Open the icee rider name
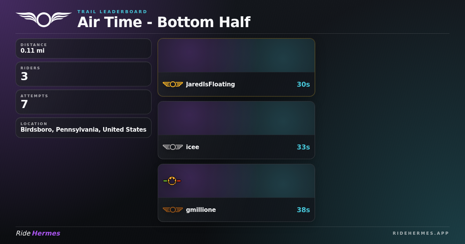Screen dimensions: 465x244 coord(193,147)
